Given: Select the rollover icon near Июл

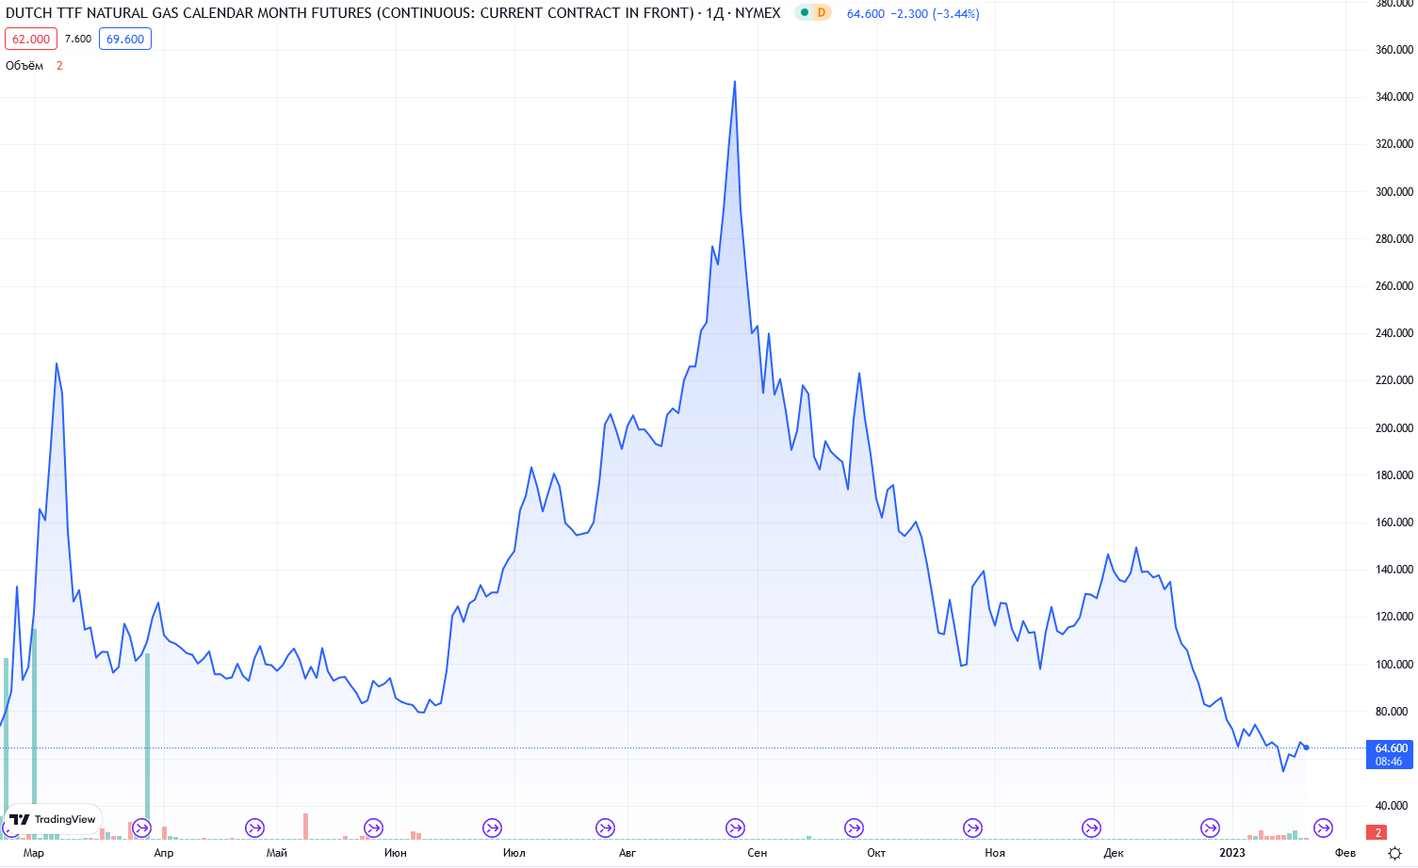Looking at the screenshot, I should [492, 828].
